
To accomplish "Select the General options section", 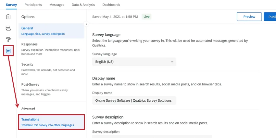I will pos(51,31).
